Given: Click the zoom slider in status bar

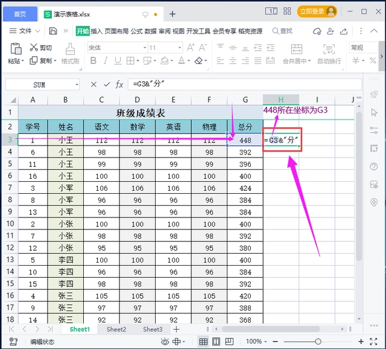Looking at the screenshot, I should [318, 342].
